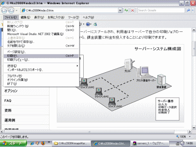The height and width of the screenshot is (147, 196).
Task: Choose インポートおよびエクスポート(I)... entry
Action: tap(41, 70)
